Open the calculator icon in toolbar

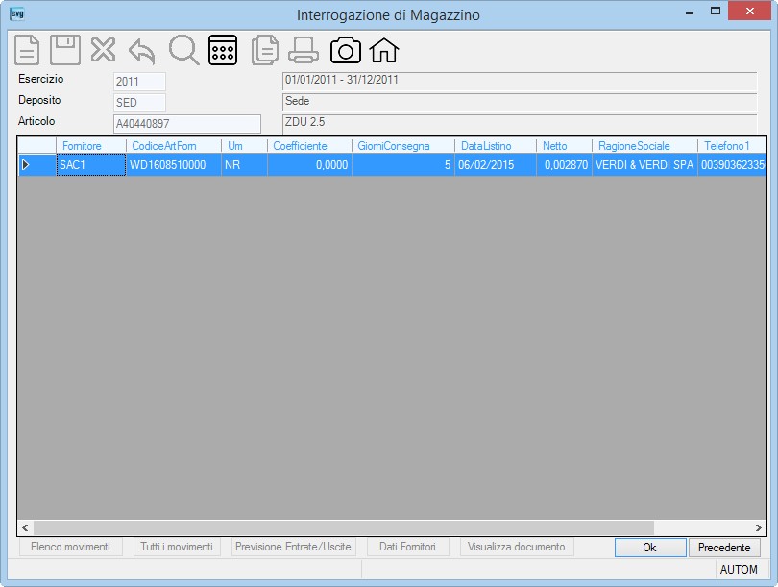pyautogui.click(x=223, y=50)
